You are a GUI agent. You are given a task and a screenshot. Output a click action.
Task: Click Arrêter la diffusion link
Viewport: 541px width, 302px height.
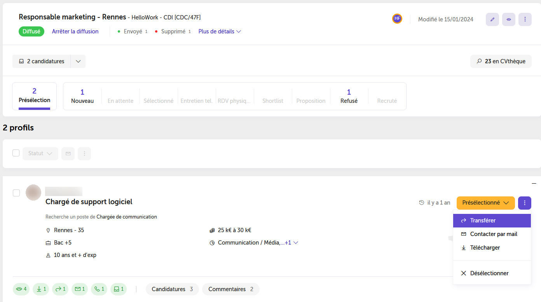tap(75, 31)
